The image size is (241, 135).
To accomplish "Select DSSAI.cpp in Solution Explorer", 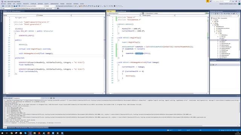I will 224,40.
